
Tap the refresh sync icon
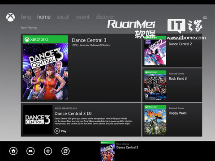point(65,151)
